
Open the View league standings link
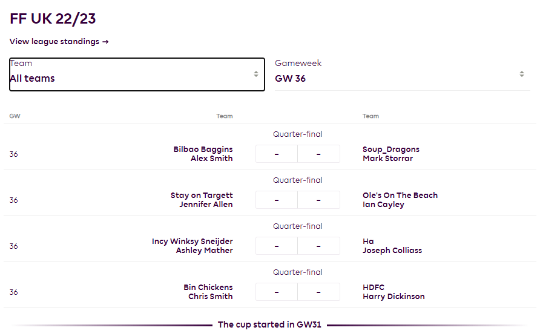coord(54,42)
